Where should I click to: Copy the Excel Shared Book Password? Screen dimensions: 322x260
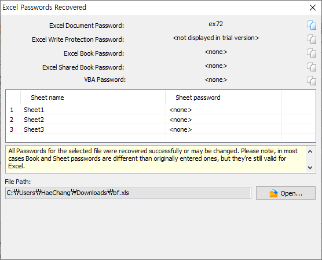312,67
